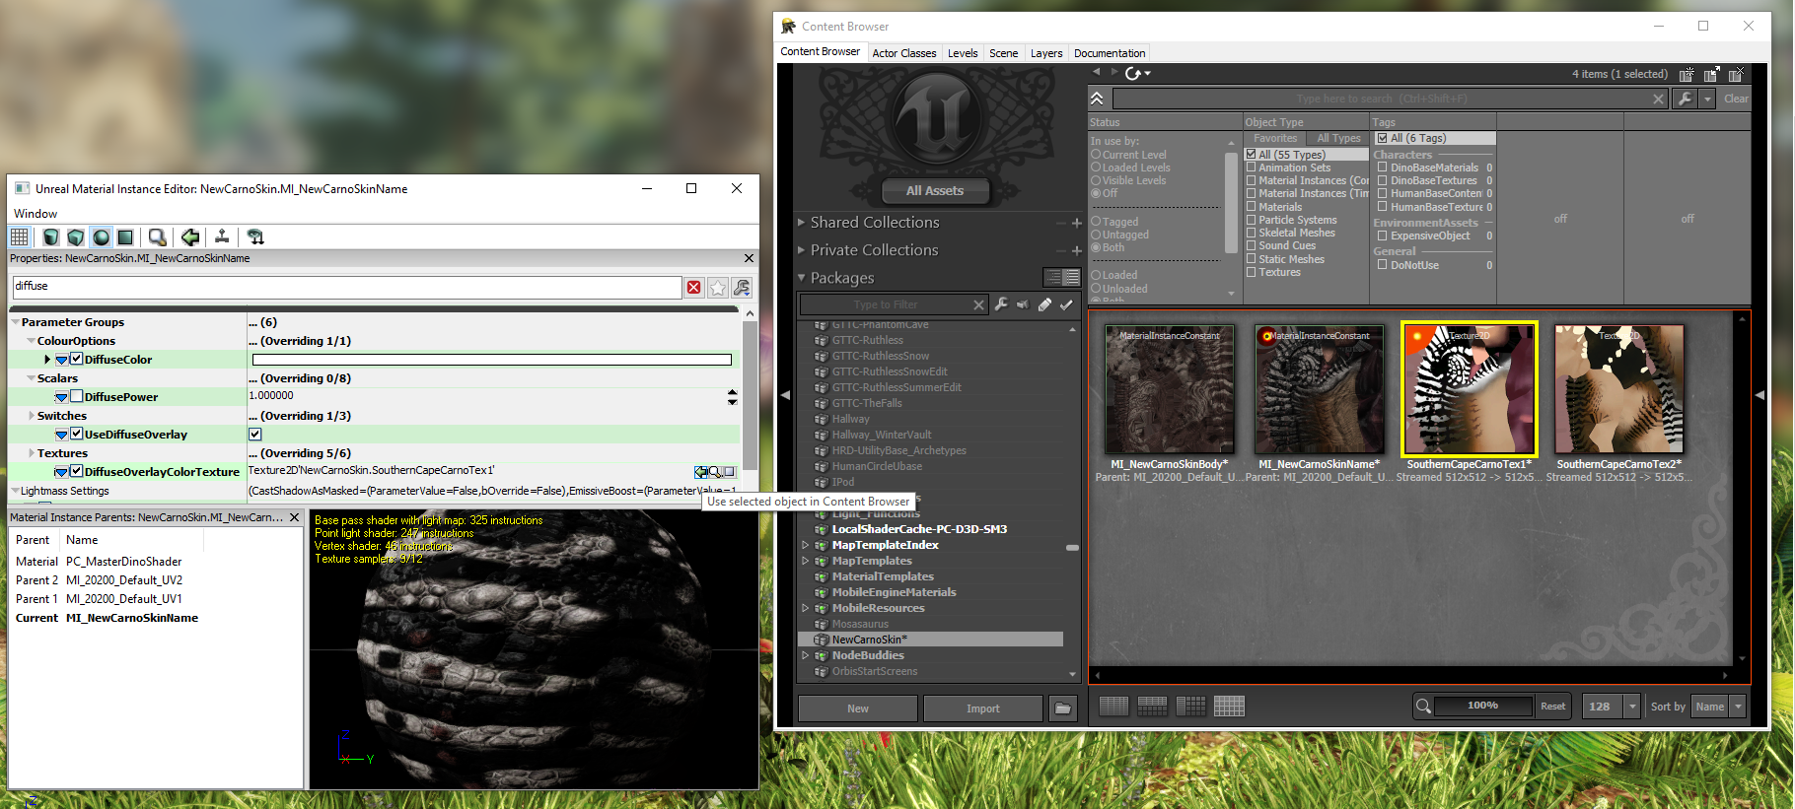Image resolution: width=1795 pixels, height=809 pixels.
Task: Reset the thumbnail zoom level
Action: [x=1552, y=707]
